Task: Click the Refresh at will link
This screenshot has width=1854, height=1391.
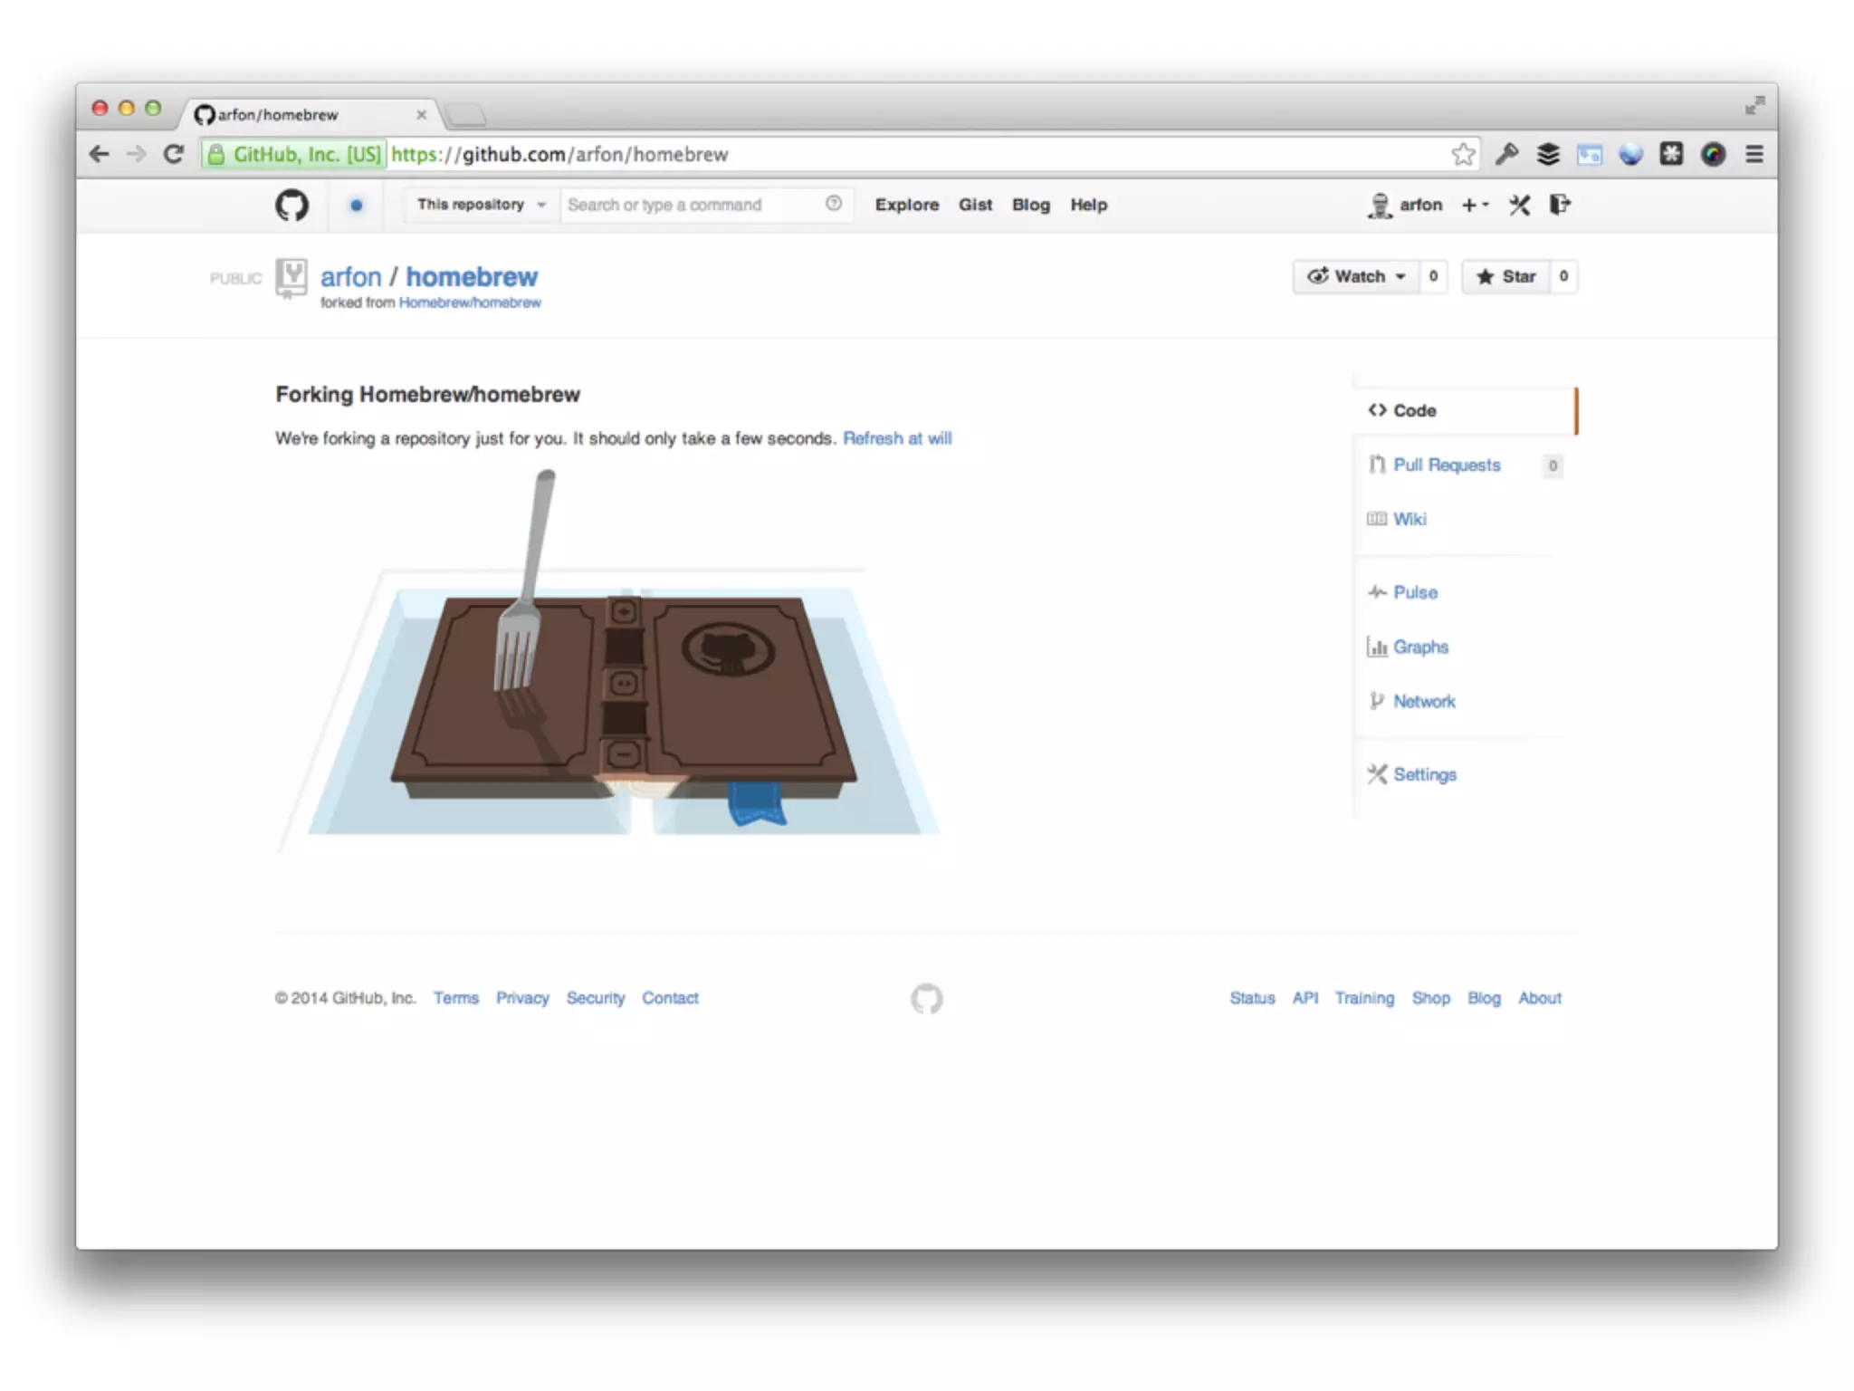Action: [896, 438]
